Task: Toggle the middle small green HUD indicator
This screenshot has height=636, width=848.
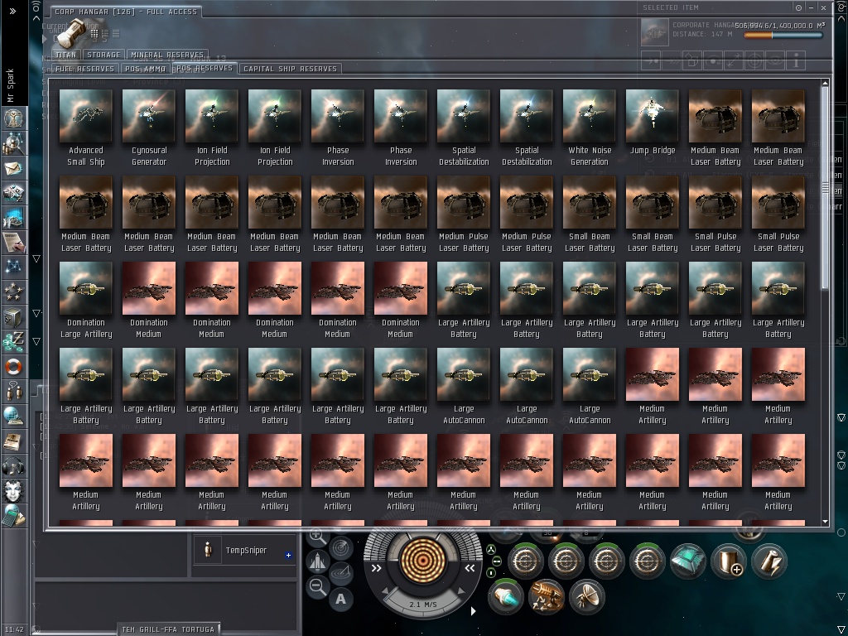Action: tap(497, 561)
